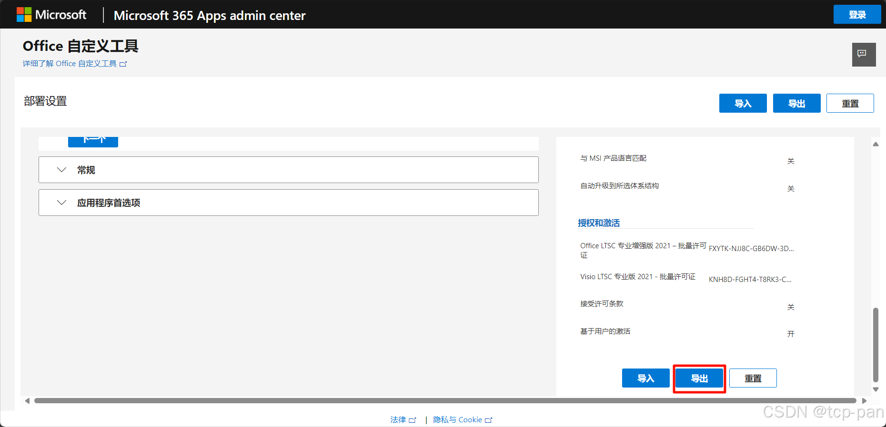Click the vertical scrollbar thumb
Image resolution: width=886 pixels, height=427 pixels.
point(876,345)
